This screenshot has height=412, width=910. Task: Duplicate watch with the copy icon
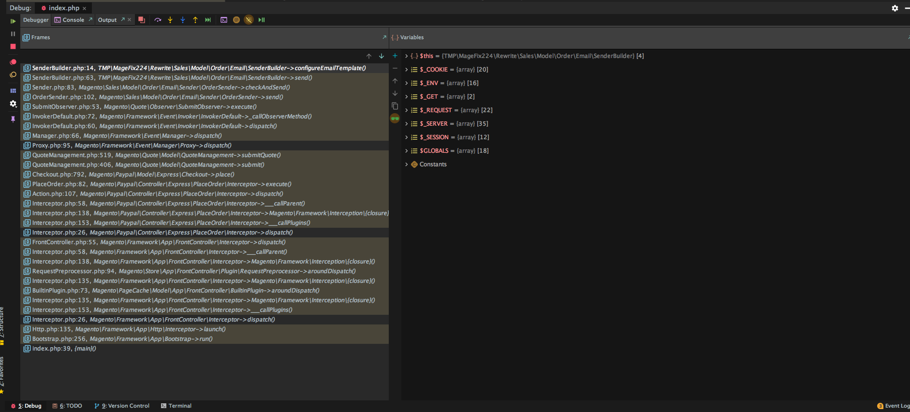click(395, 106)
